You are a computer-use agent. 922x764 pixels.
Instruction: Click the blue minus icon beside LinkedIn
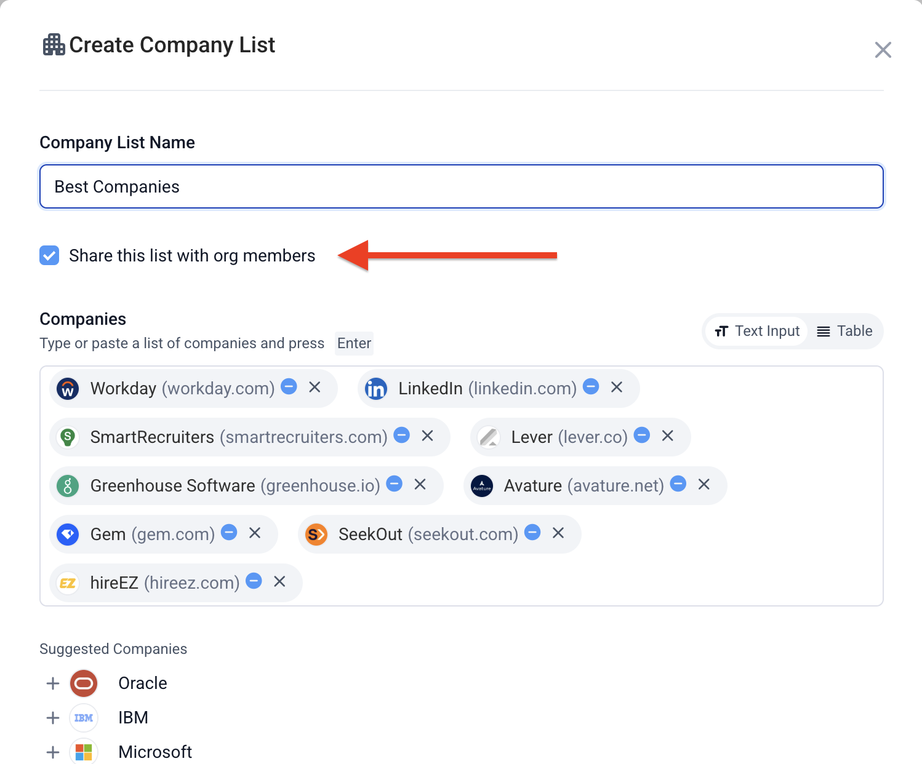pyautogui.click(x=591, y=386)
